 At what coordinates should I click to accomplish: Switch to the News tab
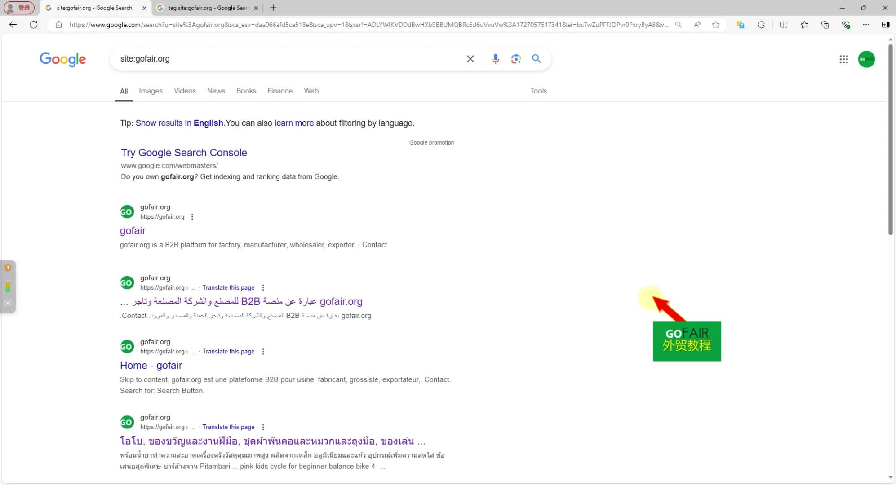[x=216, y=91]
